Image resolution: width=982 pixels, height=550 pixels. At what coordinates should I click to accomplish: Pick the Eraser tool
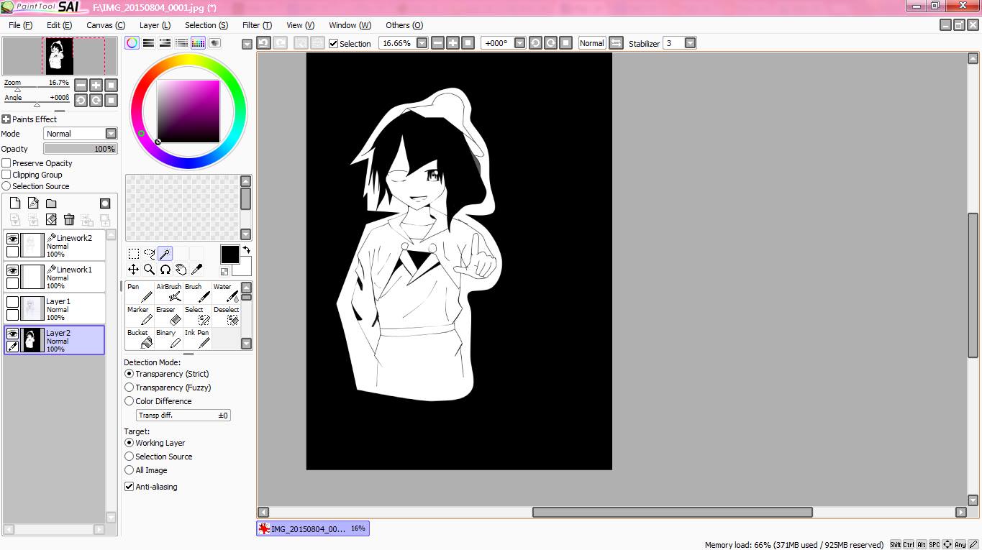tap(168, 316)
